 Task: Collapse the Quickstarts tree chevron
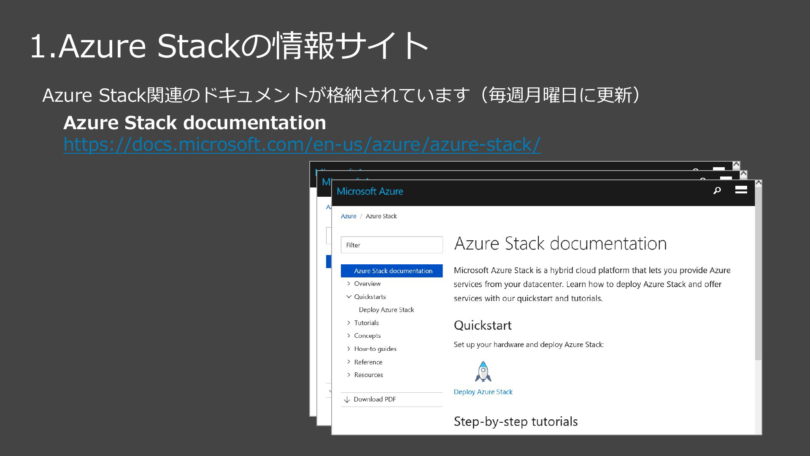[x=349, y=297]
